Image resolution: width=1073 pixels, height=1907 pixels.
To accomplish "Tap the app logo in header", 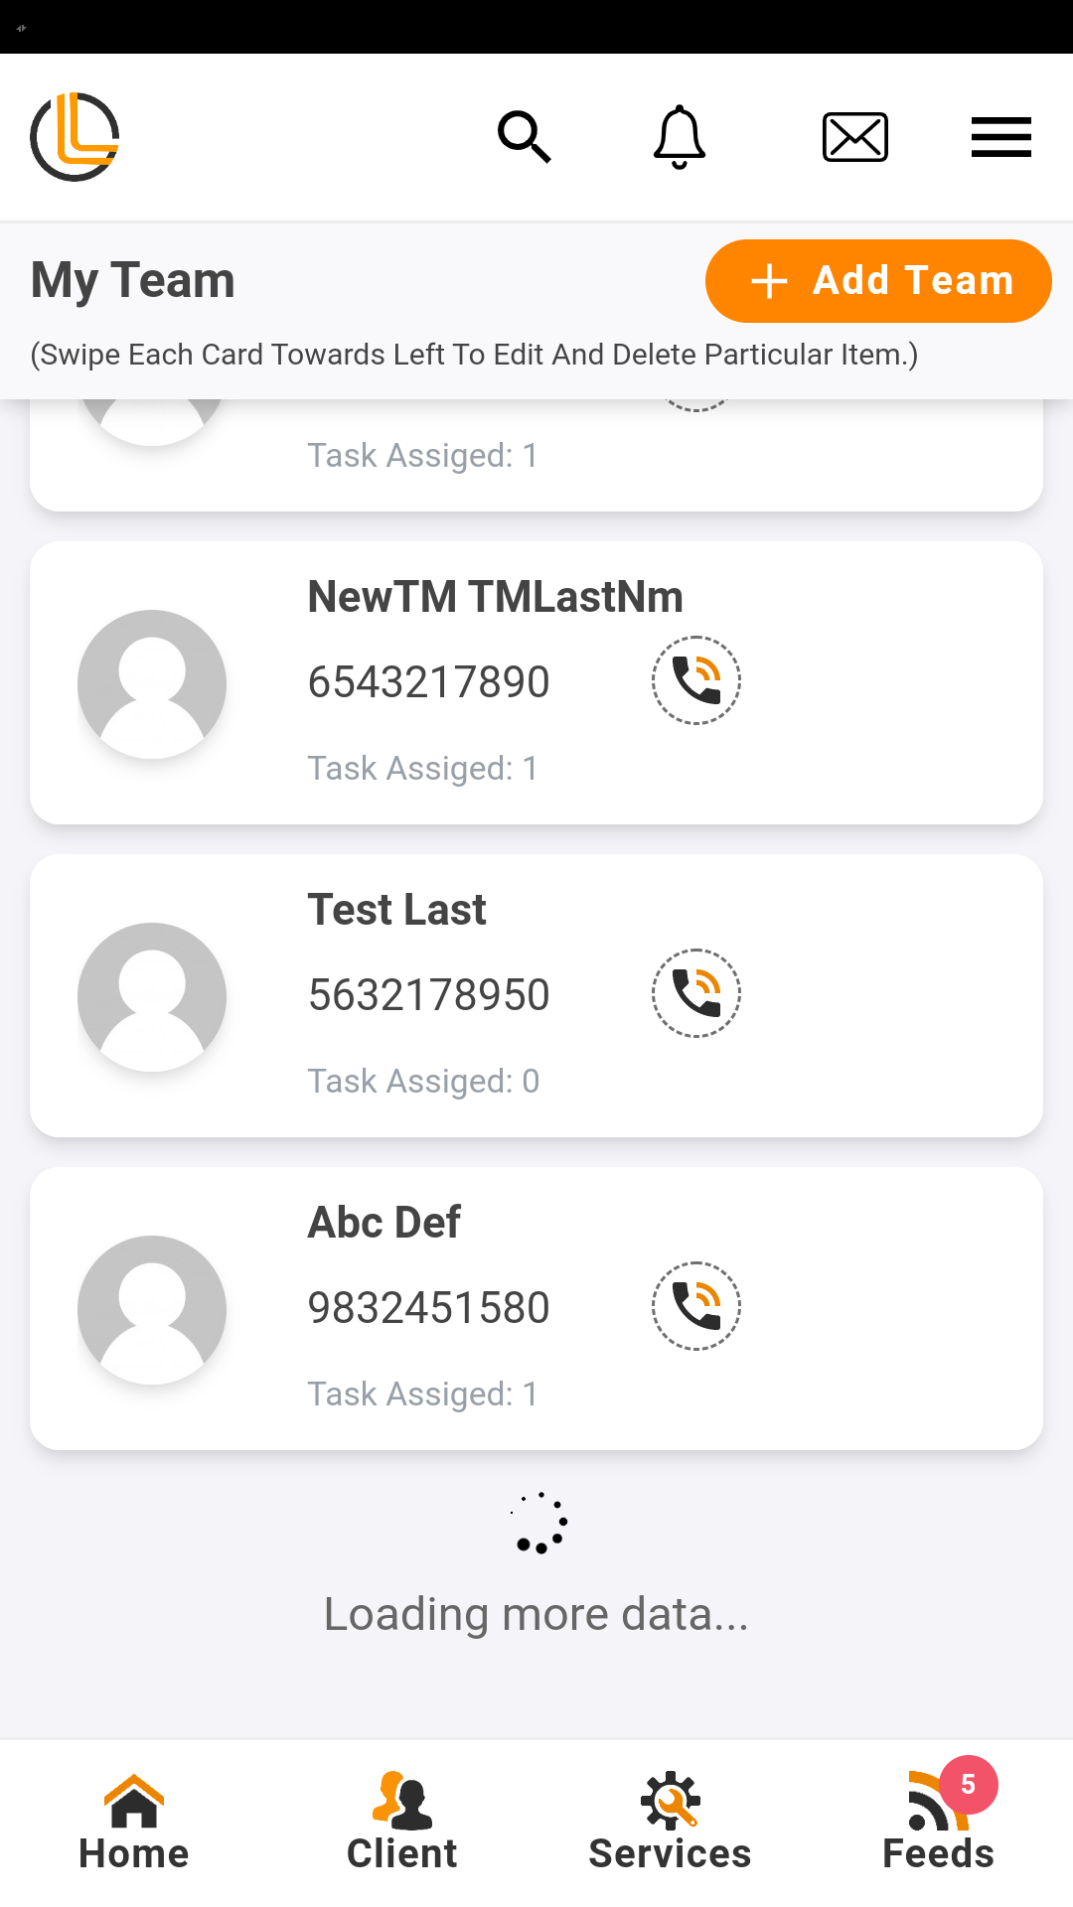I will click(75, 137).
